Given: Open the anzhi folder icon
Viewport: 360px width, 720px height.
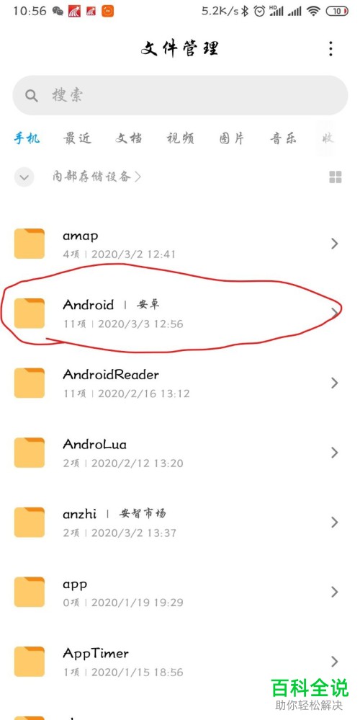Looking at the screenshot, I should [x=30, y=522].
